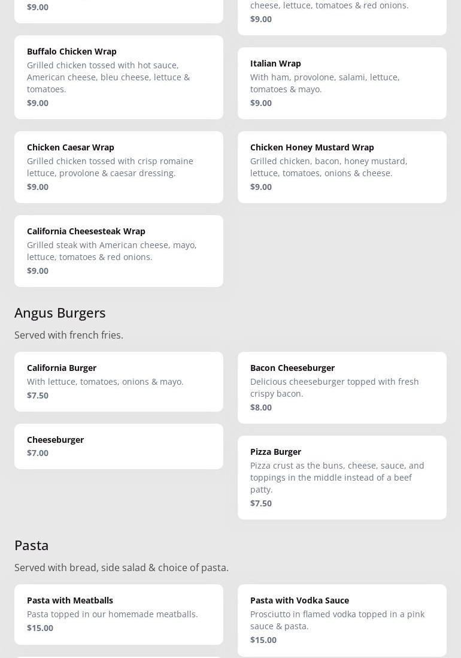Click the Pizza Burger description text
The width and height of the screenshot is (461, 658).
(337, 478)
